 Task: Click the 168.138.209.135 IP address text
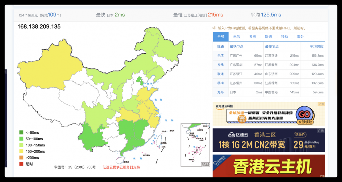click(39, 27)
